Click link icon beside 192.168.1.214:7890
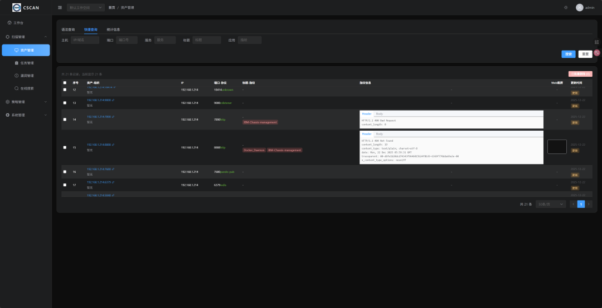This screenshot has height=308, width=602. coord(113,117)
